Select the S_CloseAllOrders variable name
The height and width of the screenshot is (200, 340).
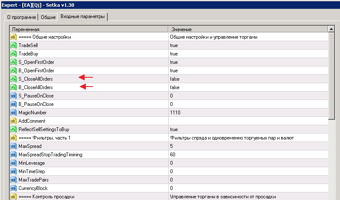pos(36,79)
